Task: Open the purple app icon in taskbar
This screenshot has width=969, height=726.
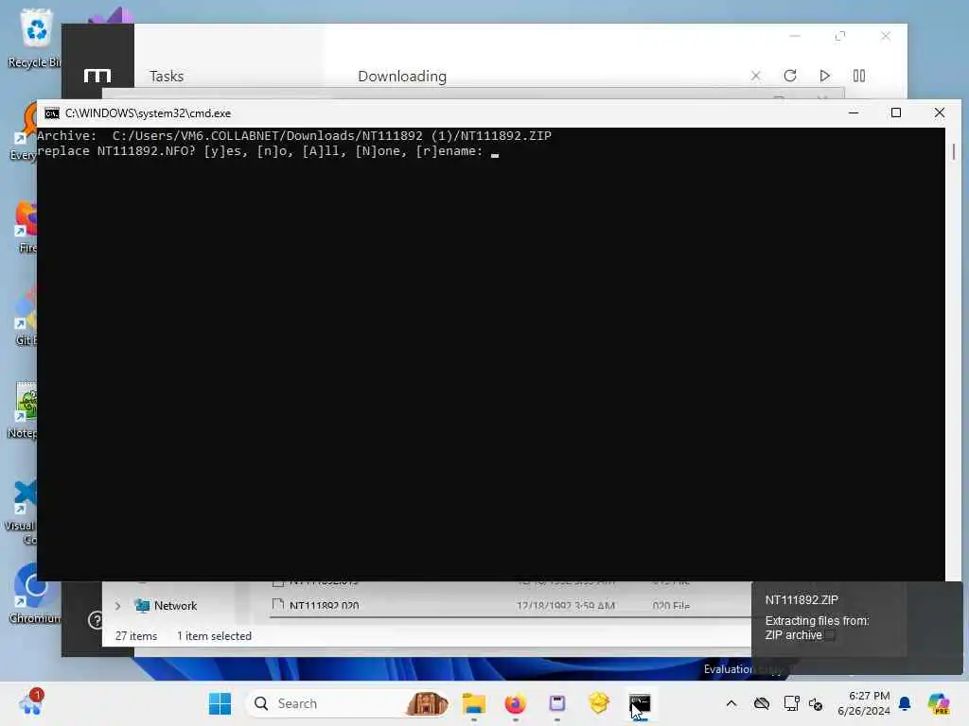Action: (x=556, y=703)
